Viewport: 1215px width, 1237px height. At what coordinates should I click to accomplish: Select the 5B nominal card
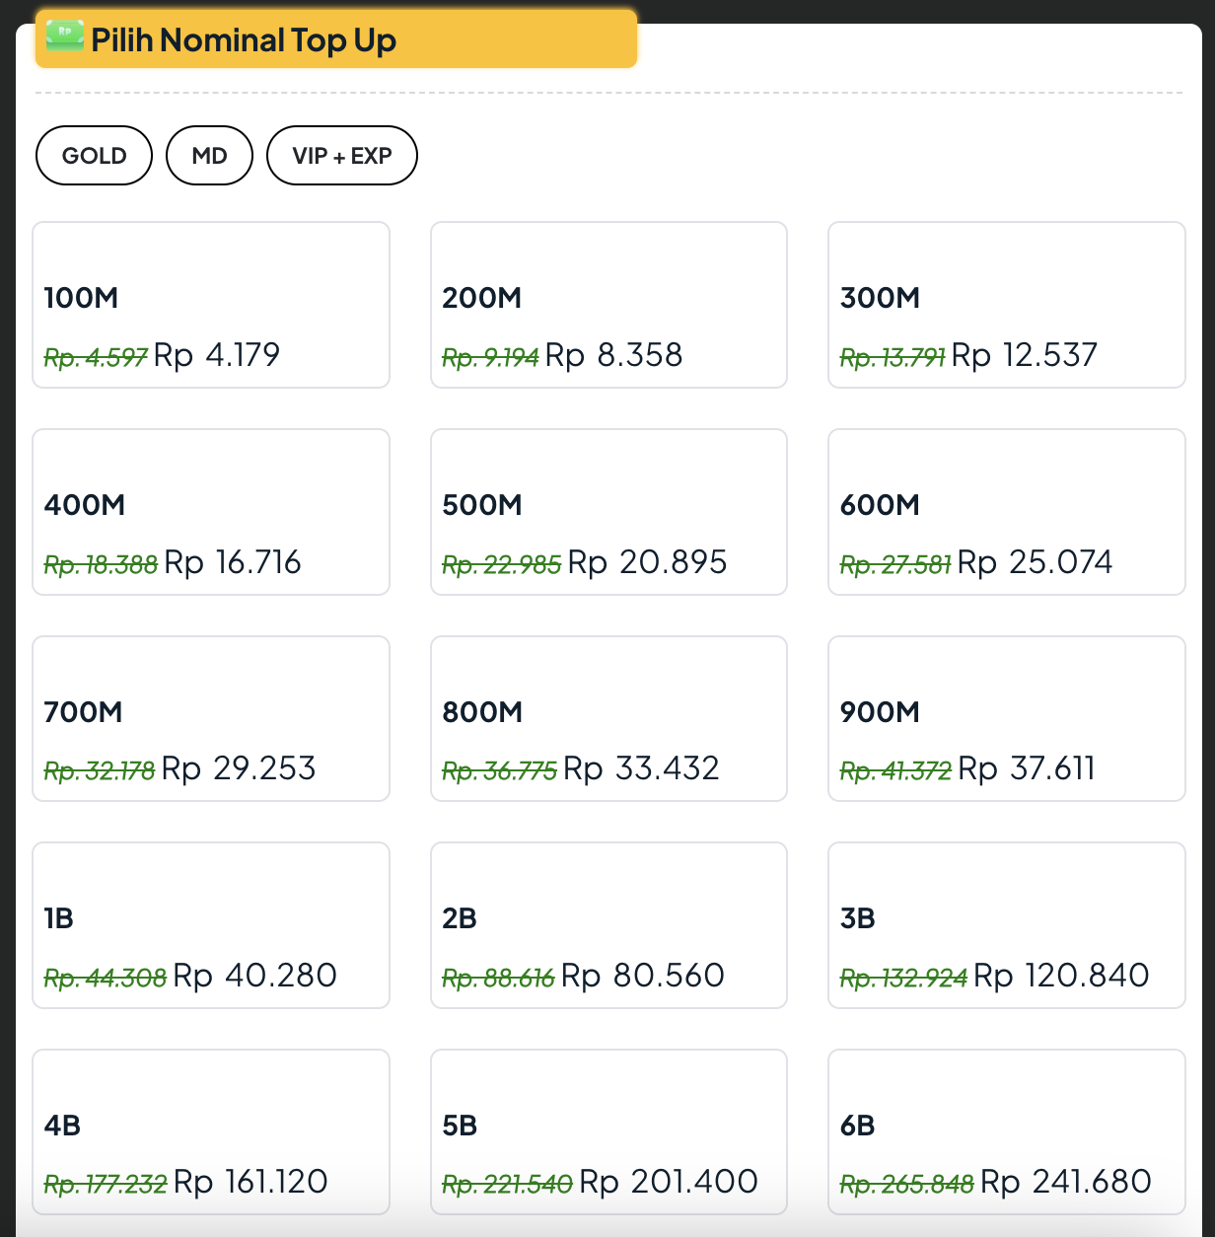[x=608, y=1131]
